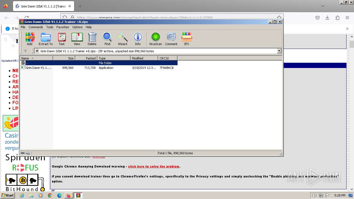354x199 pixels.
Task: Open the Commands menu
Action: click(x=36, y=27)
